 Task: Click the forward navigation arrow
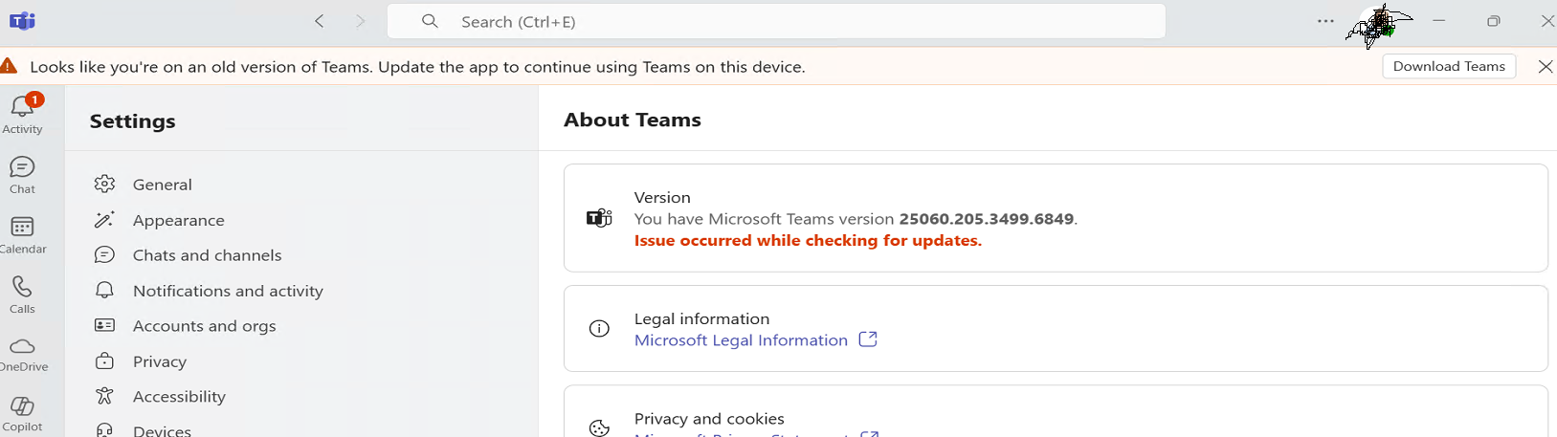tap(360, 21)
